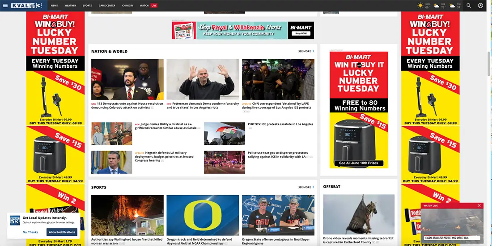The image size is (492, 246).
Task: Click the OSU press conference thumbnail
Action: (x=278, y=215)
